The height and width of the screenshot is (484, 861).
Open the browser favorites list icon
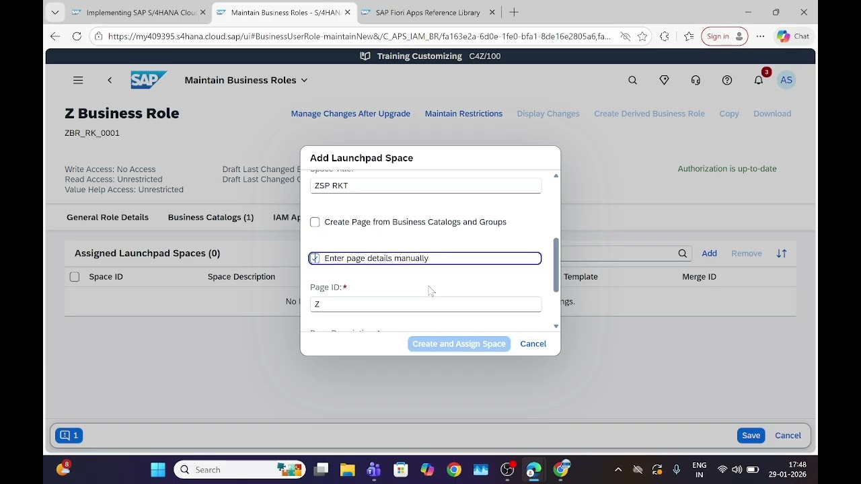pyautogui.click(x=689, y=36)
